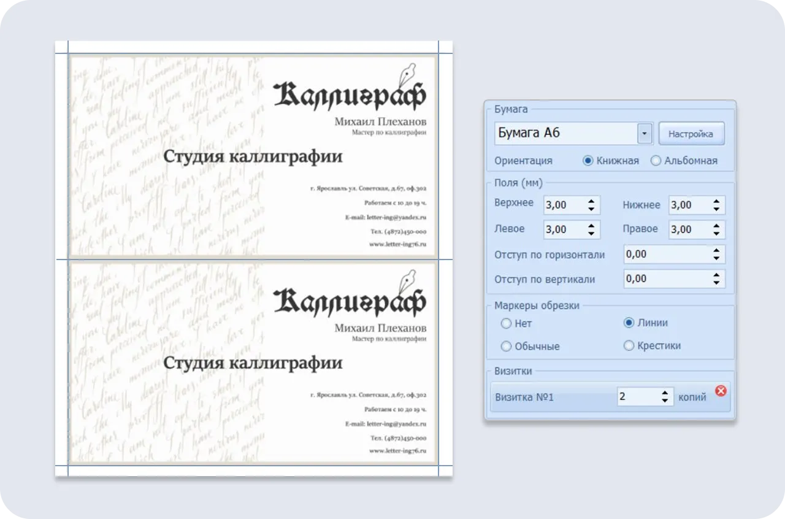The width and height of the screenshot is (785, 519).
Task: Decrease Визитка №1 copies count
Action: point(665,401)
